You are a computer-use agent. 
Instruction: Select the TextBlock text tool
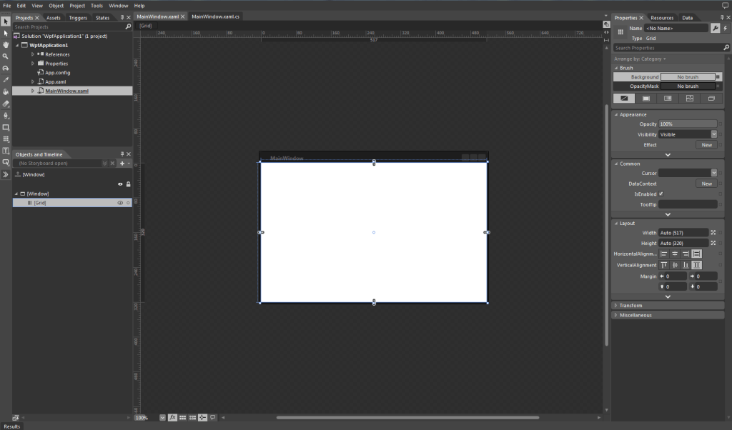click(6, 151)
